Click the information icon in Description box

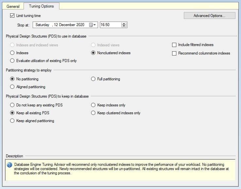pos(9,165)
